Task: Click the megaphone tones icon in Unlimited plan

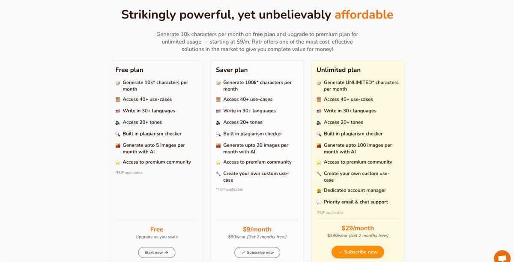Action: [319, 122]
